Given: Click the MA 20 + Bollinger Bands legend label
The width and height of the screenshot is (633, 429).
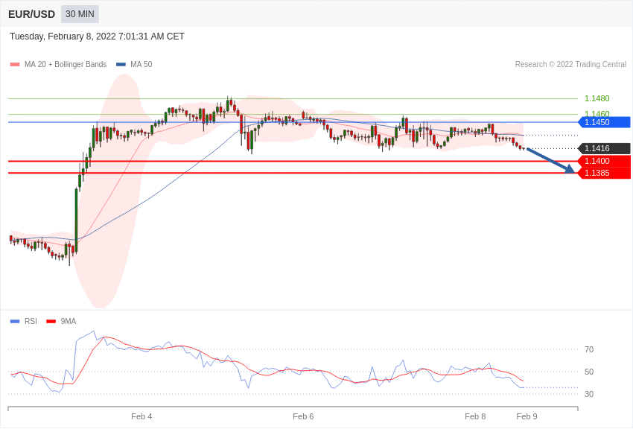Looking at the screenshot, I should pyautogui.click(x=66, y=65).
